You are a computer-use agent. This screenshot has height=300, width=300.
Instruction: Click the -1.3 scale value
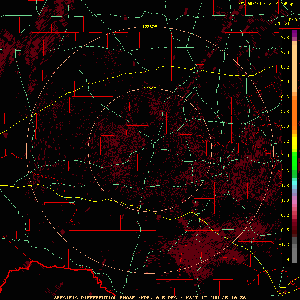(x=284, y=245)
